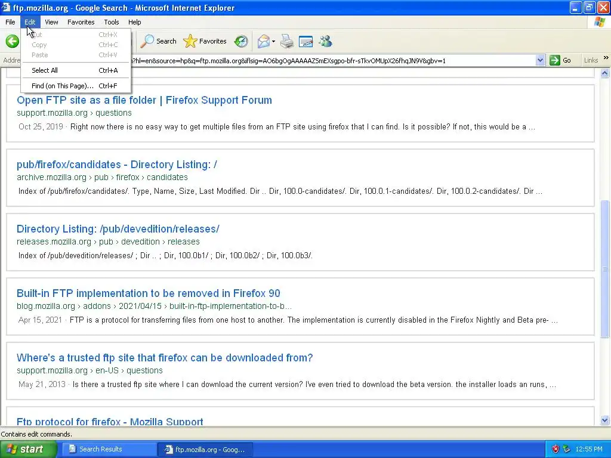The width and height of the screenshot is (611, 458).
Task: Open the View menu
Action: pyautogui.click(x=51, y=22)
